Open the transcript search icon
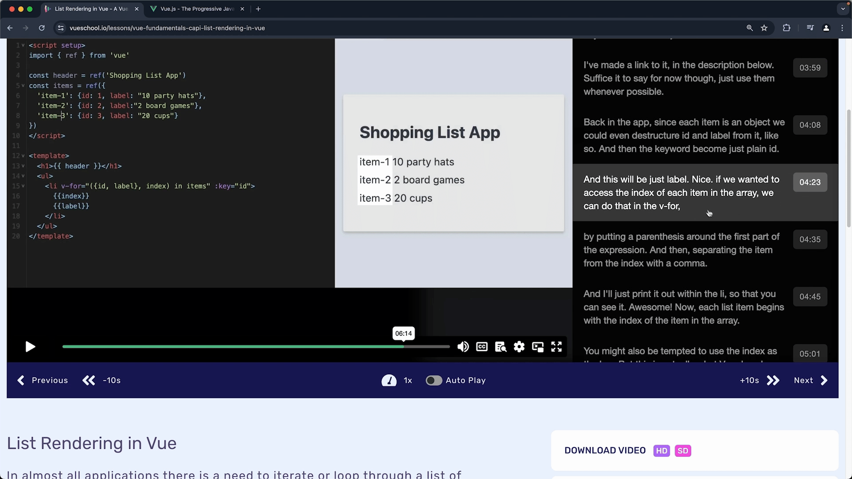 (501, 347)
